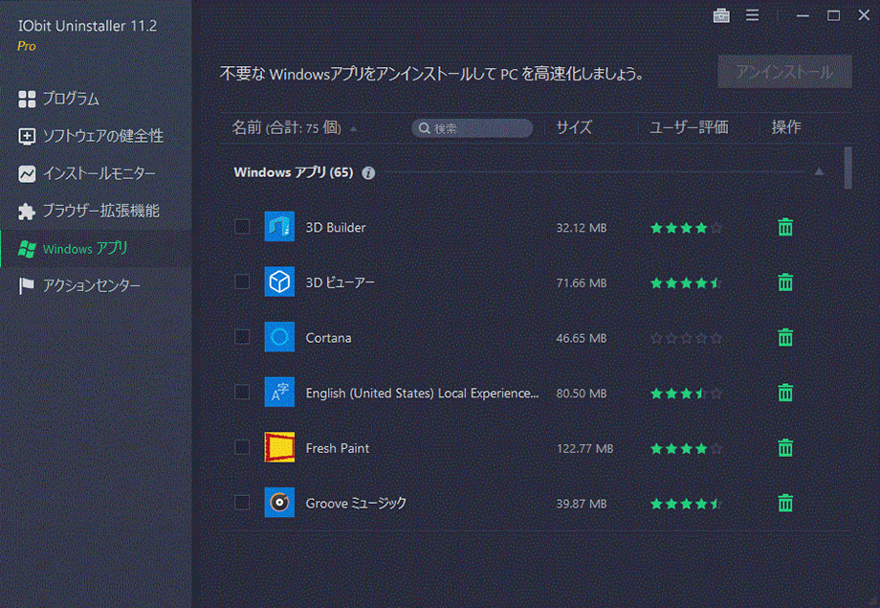Click the 80.50 MB size value
This screenshot has width=880, height=608.
coord(582,394)
